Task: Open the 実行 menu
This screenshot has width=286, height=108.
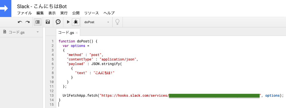Action: click(x=64, y=13)
